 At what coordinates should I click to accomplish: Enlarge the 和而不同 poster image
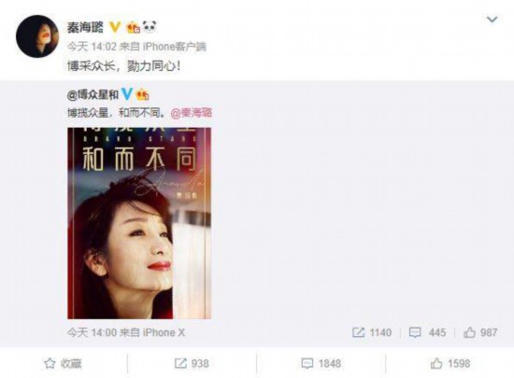click(139, 223)
